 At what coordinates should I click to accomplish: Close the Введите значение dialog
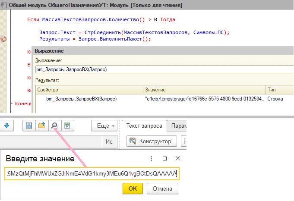178,158
